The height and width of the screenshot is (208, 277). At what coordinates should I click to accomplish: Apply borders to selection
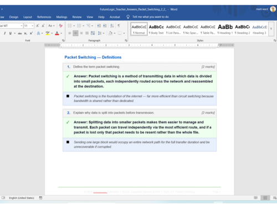click(120, 33)
